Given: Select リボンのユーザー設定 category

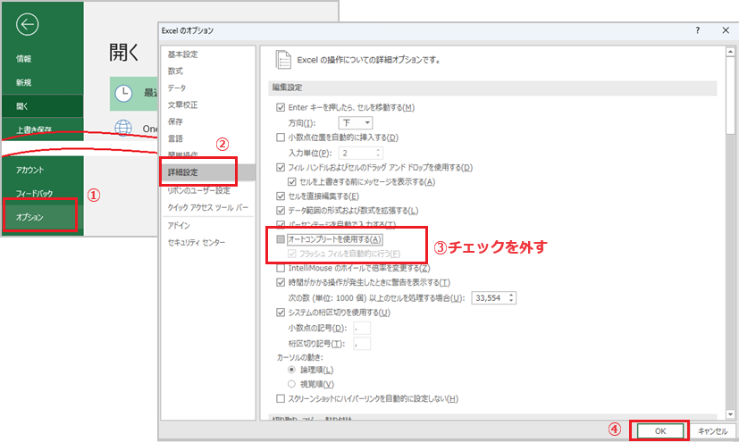Looking at the screenshot, I should click(x=199, y=190).
